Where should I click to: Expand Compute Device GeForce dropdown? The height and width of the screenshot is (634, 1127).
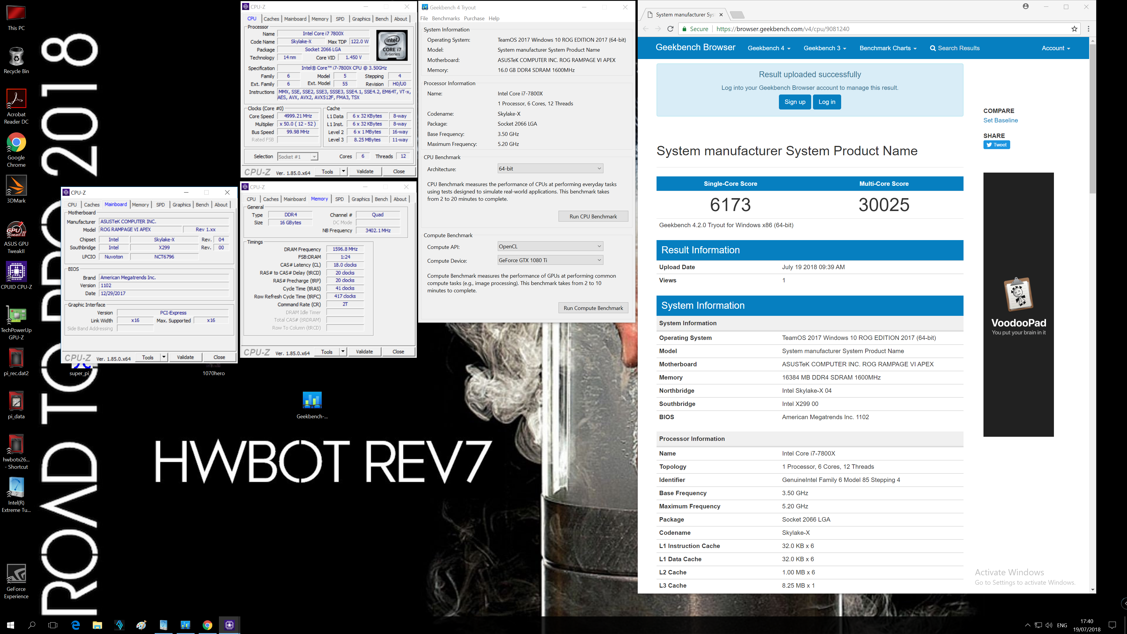pyautogui.click(x=550, y=260)
